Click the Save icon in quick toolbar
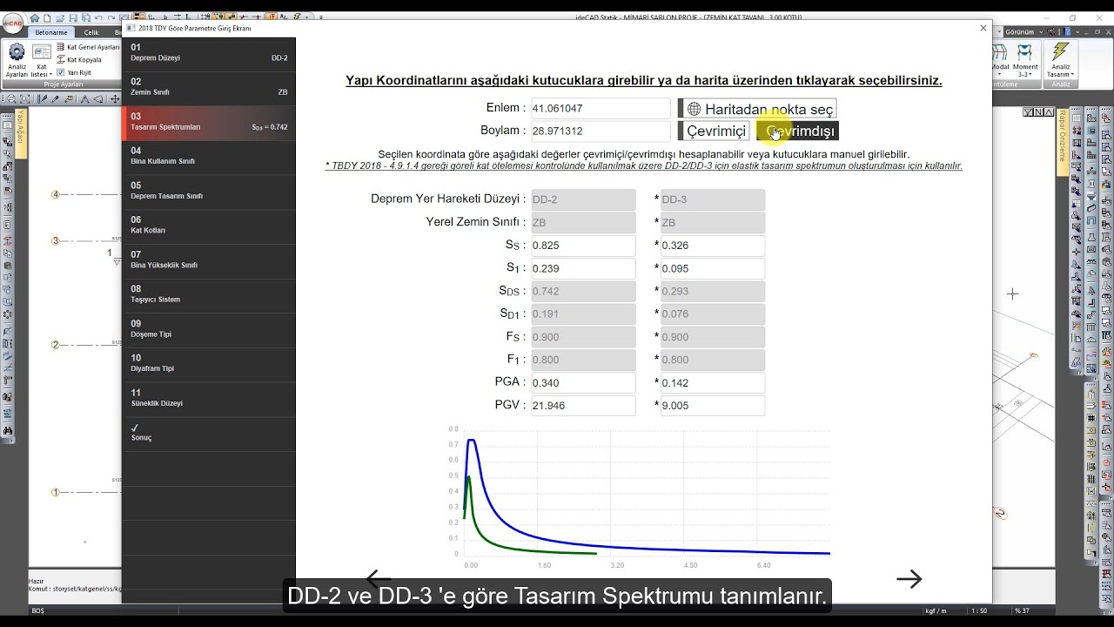The height and width of the screenshot is (627, 1114). click(x=74, y=17)
